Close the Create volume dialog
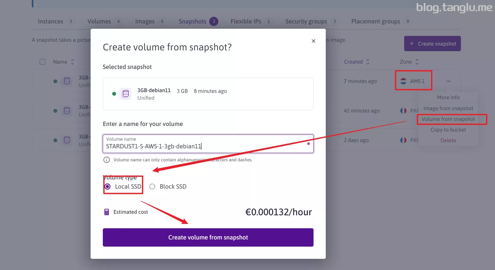Screen dimensions: 495x270 click(313, 41)
